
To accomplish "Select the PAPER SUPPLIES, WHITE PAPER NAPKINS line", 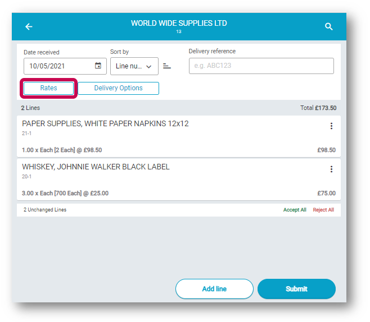I will click(179, 136).
